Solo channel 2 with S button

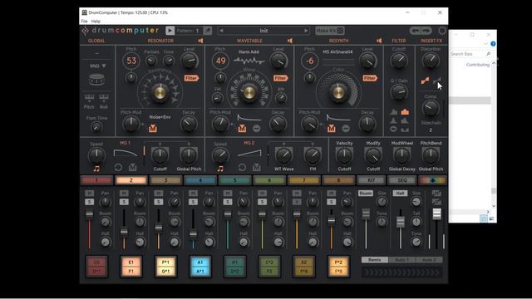click(124, 202)
